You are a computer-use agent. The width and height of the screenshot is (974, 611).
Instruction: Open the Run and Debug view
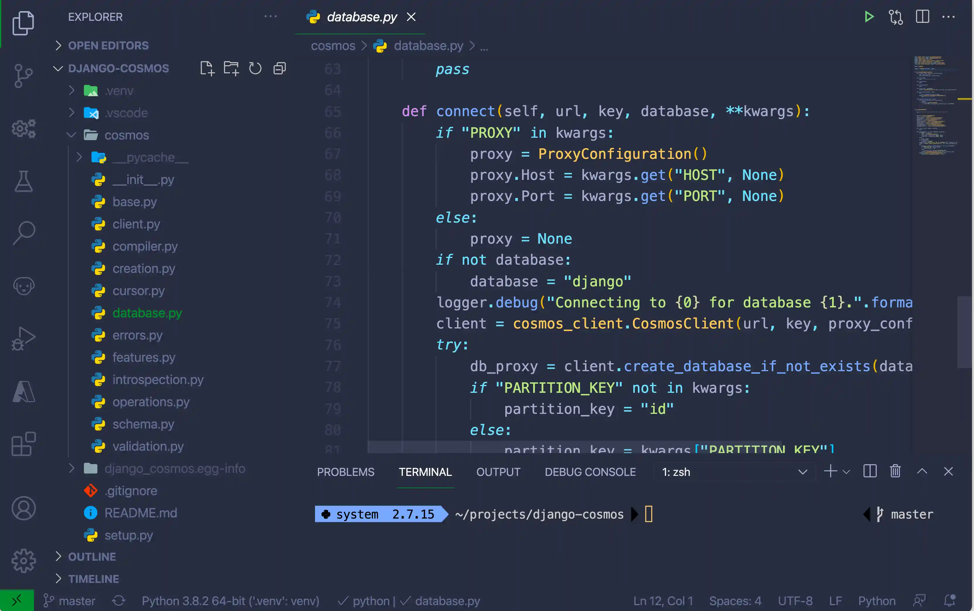tap(23, 339)
